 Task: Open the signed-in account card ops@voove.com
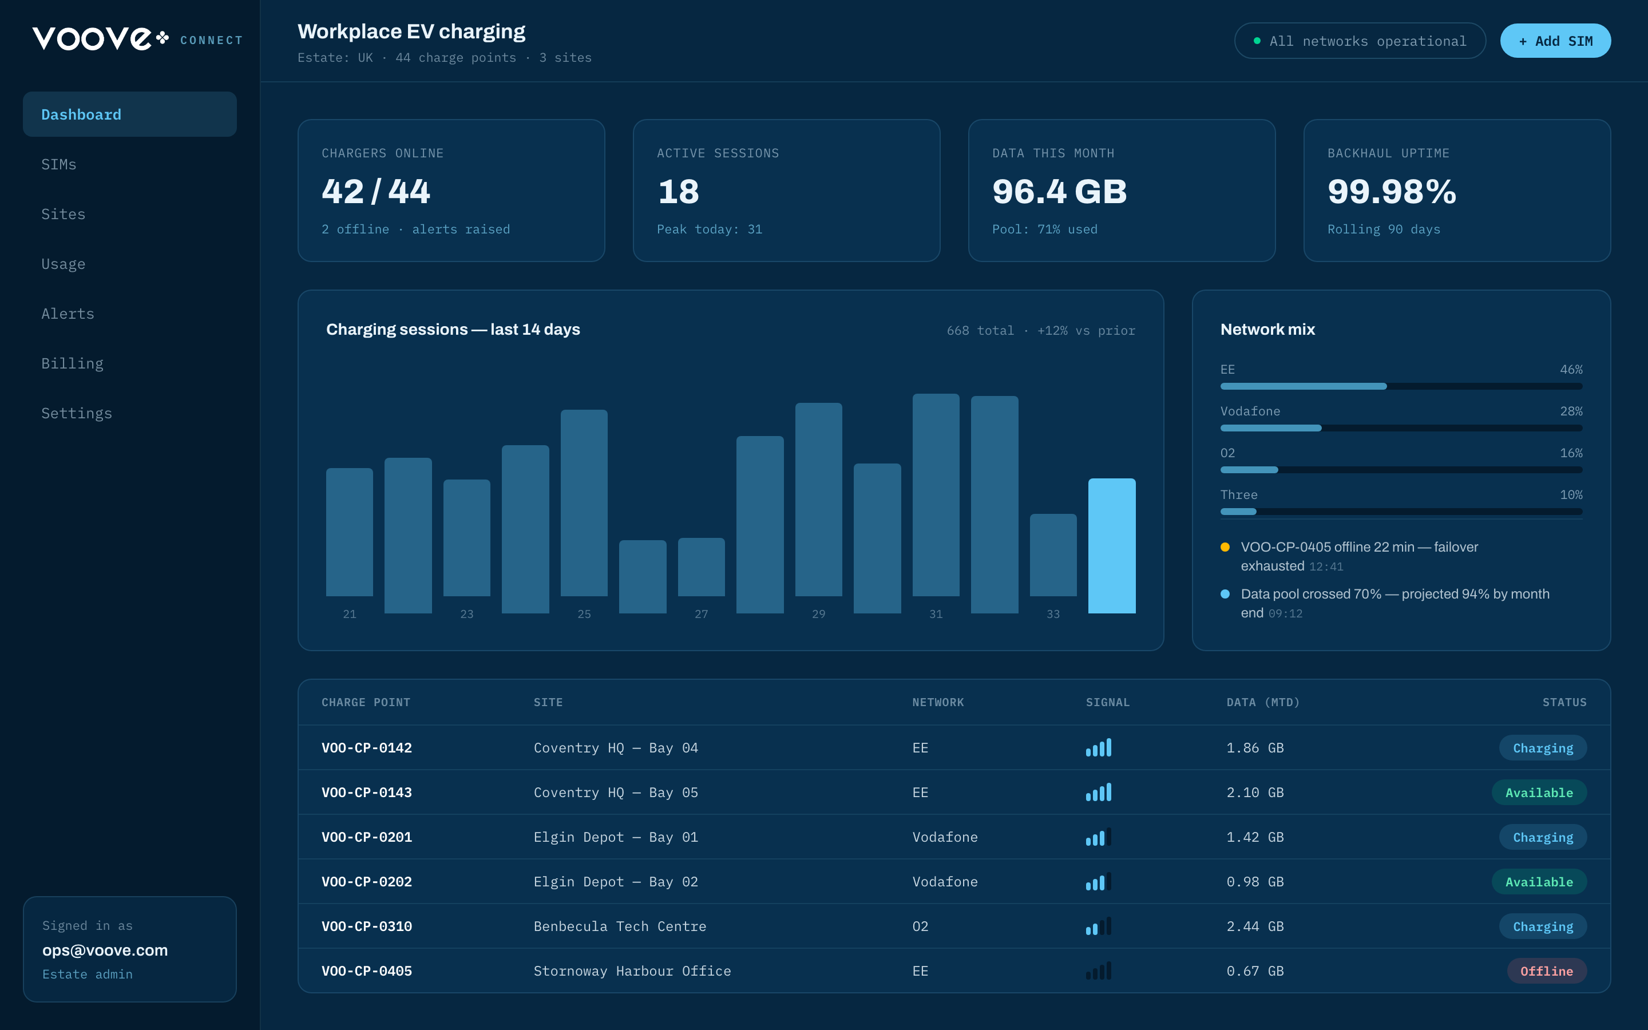pos(129,949)
